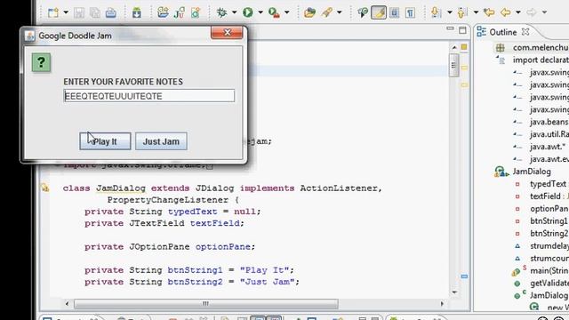The height and width of the screenshot is (320, 569).
Task: Click the Next Annotation down-arrow icon
Action: pos(436,12)
